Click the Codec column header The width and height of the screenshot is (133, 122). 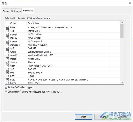(18, 23)
